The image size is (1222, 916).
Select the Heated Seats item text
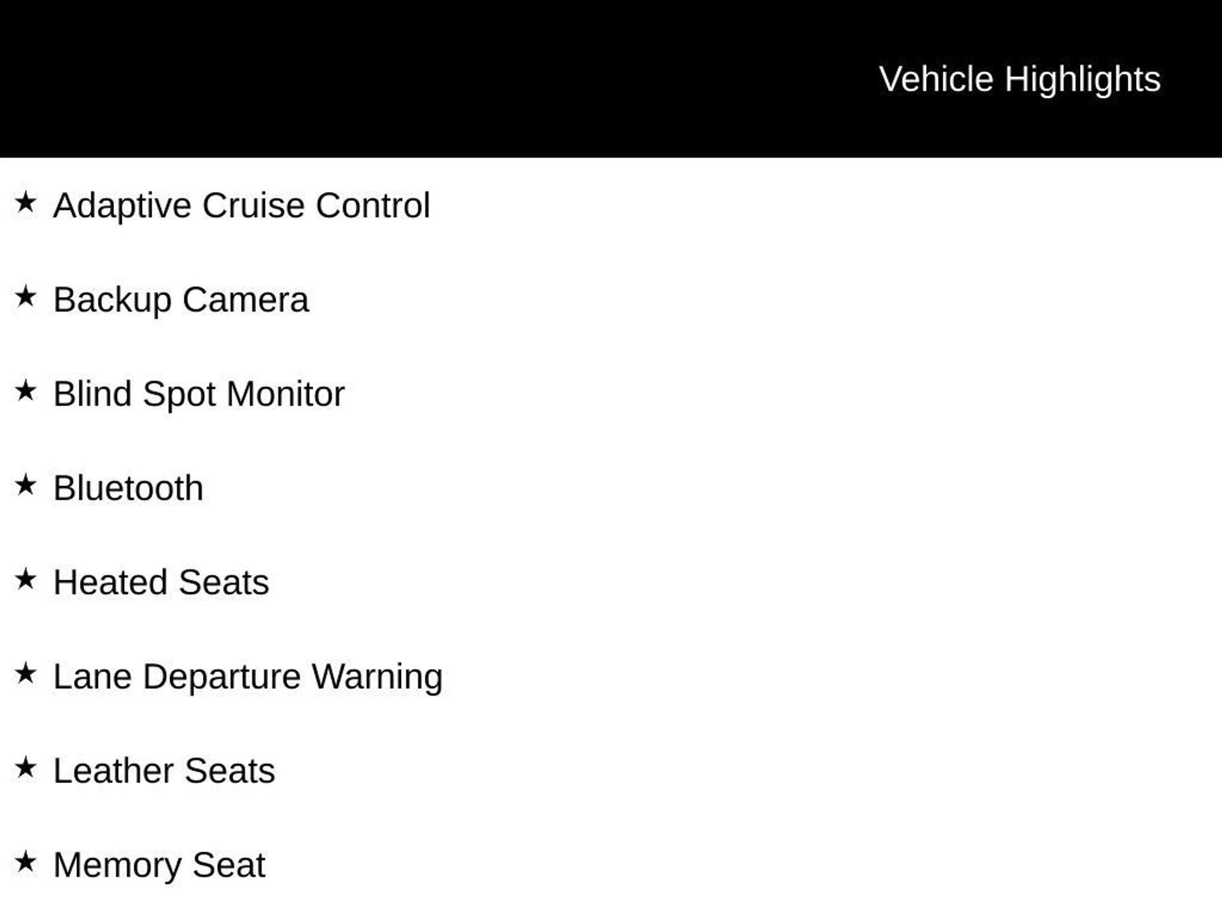161,582
